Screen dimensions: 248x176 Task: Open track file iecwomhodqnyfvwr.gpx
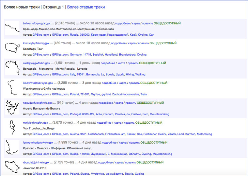point(38,143)
